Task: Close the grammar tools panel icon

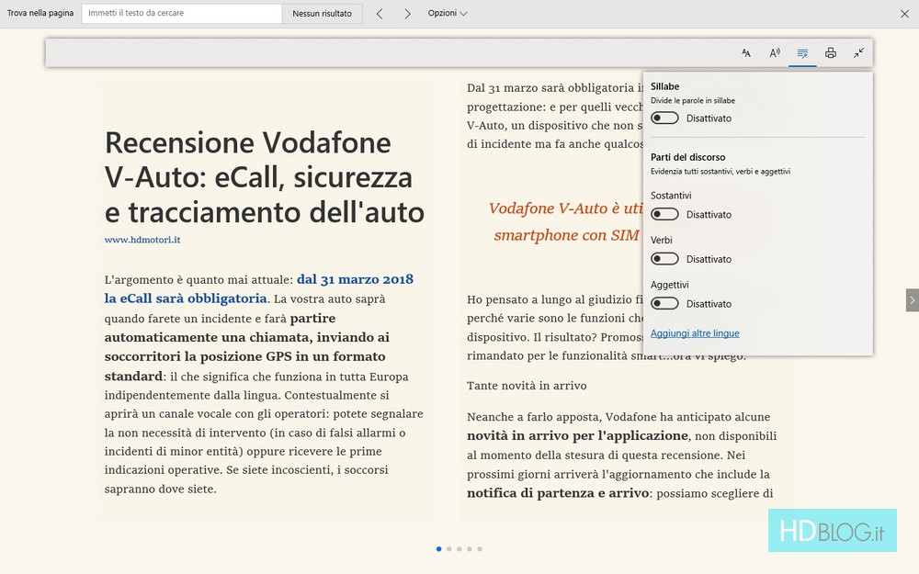Action: point(802,53)
